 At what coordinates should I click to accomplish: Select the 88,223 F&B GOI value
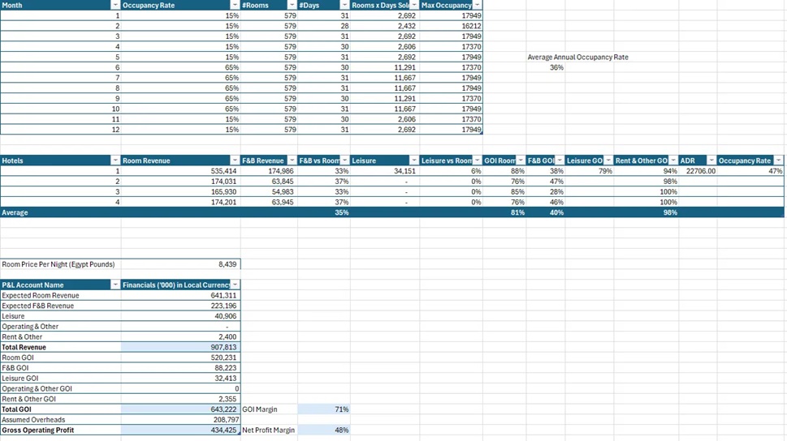[x=180, y=368]
